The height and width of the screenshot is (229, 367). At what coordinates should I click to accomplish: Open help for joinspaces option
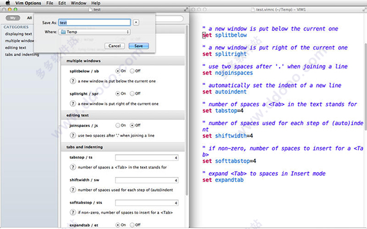coord(73,136)
